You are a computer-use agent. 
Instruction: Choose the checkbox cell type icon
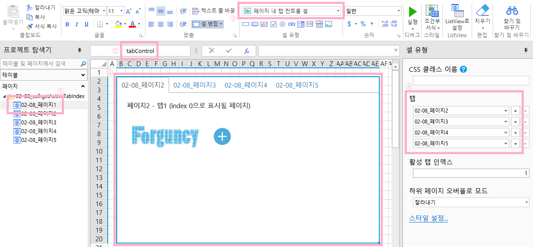tap(273, 24)
